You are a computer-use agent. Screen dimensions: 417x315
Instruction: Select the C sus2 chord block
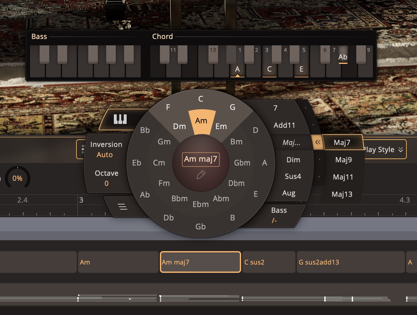(269, 262)
